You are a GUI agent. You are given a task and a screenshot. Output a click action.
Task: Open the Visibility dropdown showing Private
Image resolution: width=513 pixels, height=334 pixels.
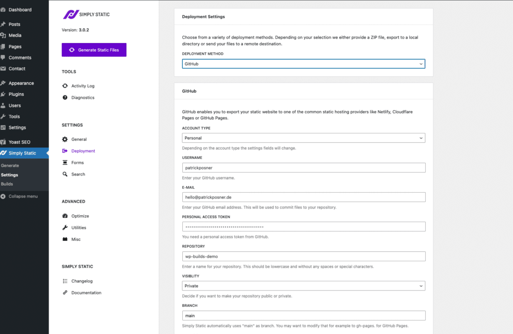(303, 286)
